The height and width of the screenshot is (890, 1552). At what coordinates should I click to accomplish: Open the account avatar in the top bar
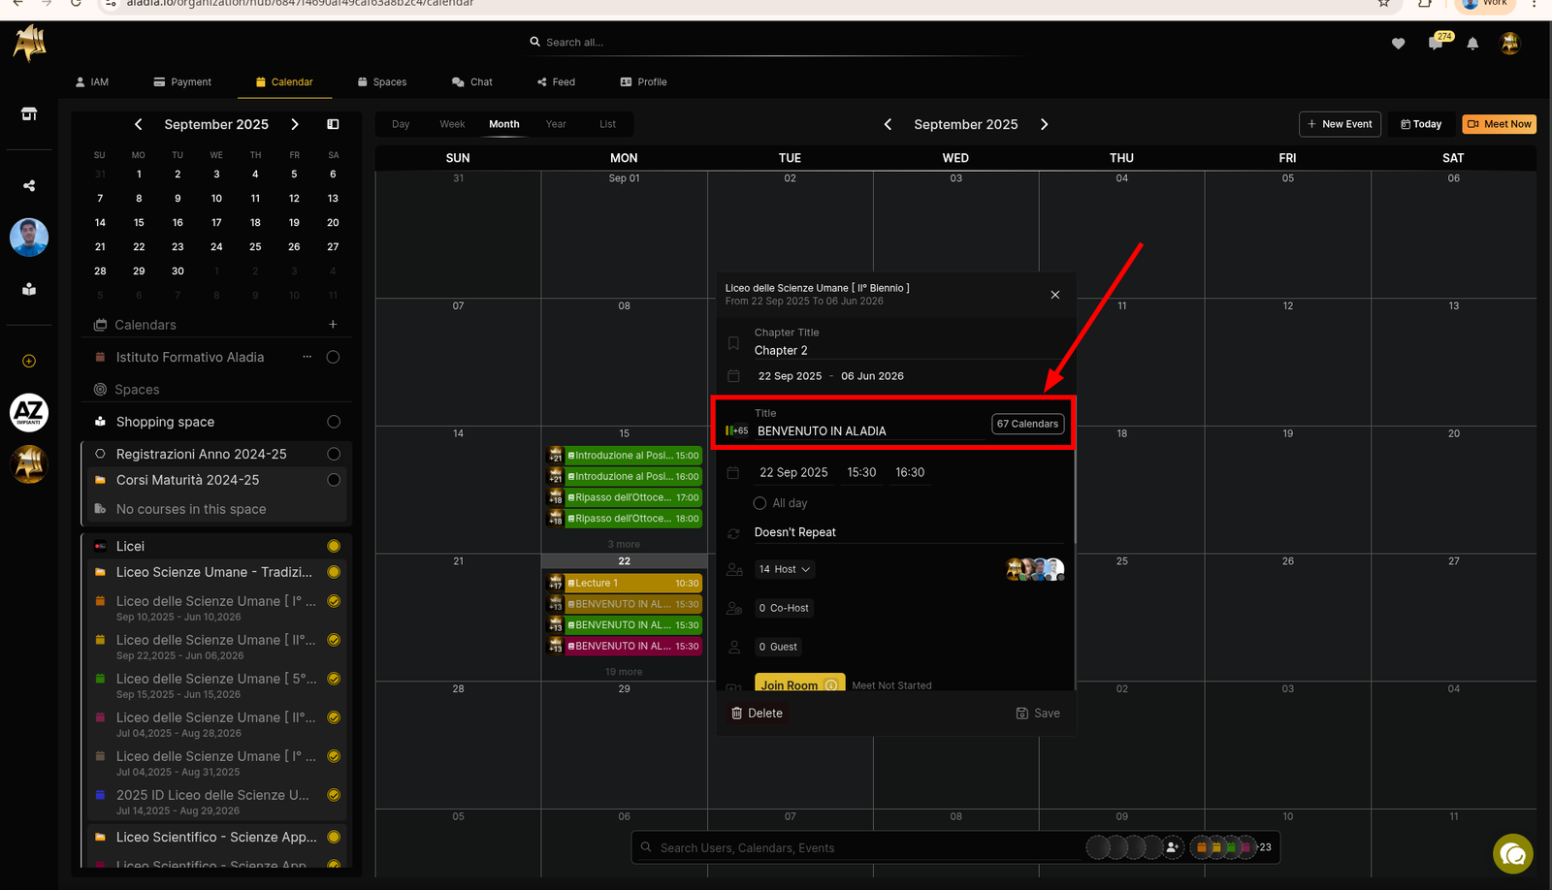[x=1509, y=43]
